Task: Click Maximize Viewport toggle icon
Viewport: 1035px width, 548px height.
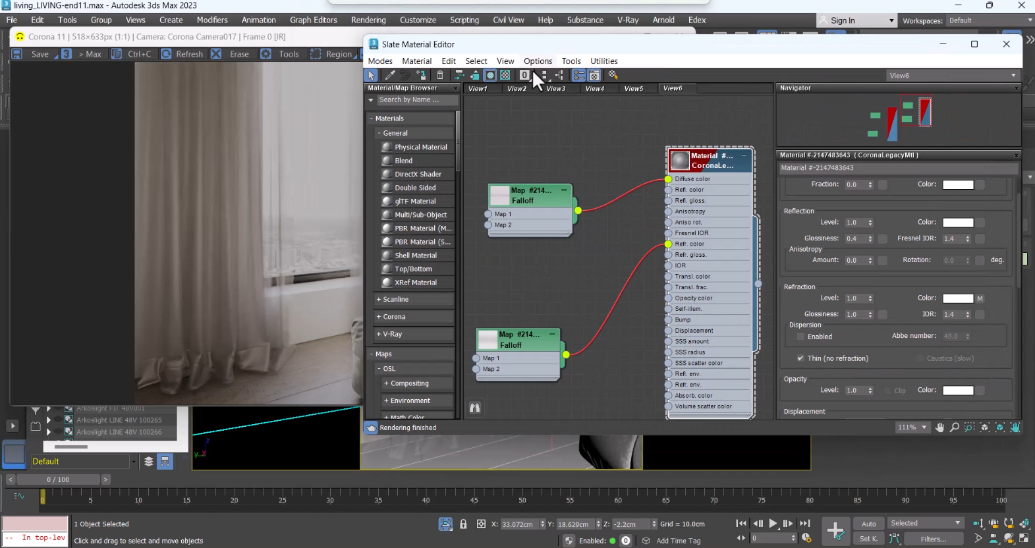Action: tap(1024, 538)
